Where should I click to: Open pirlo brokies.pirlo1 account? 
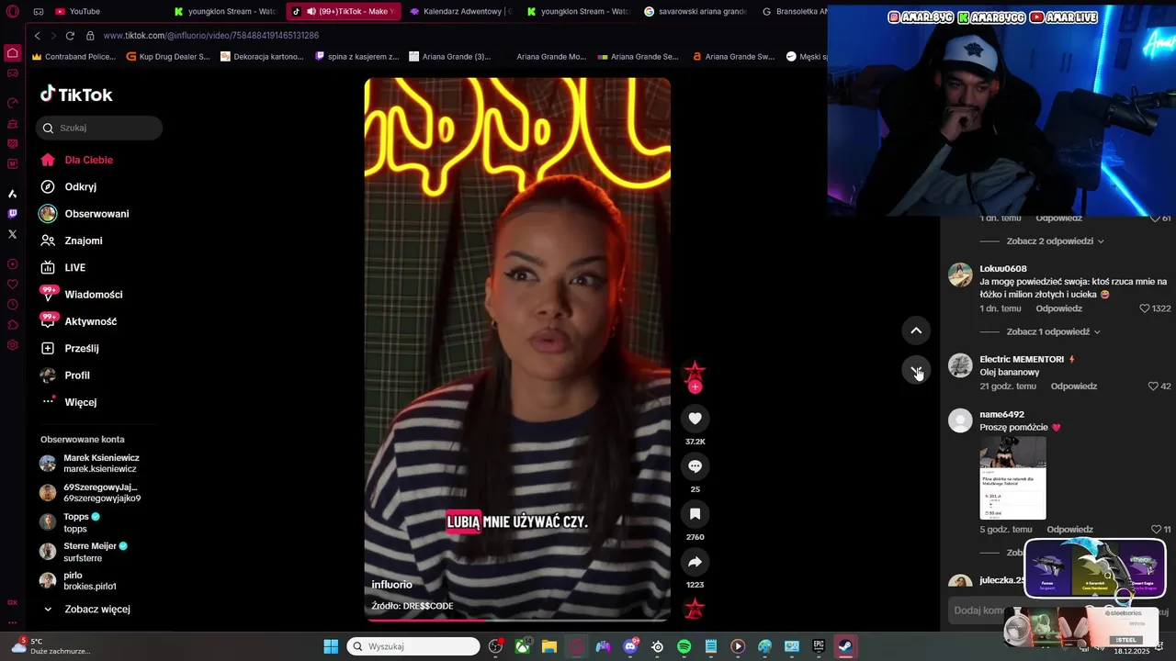78,581
